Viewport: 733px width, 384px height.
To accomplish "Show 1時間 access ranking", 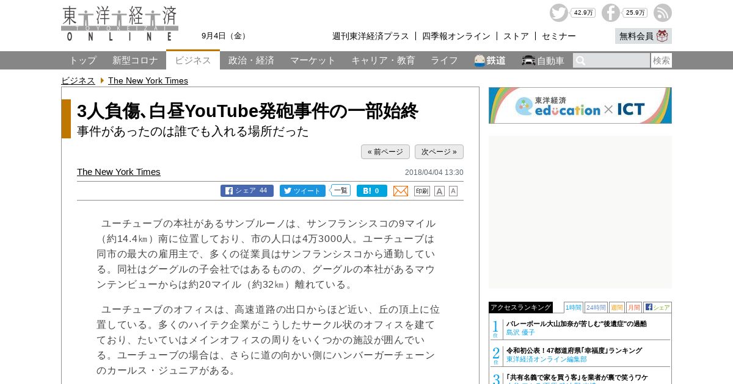I will pos(574,307).
